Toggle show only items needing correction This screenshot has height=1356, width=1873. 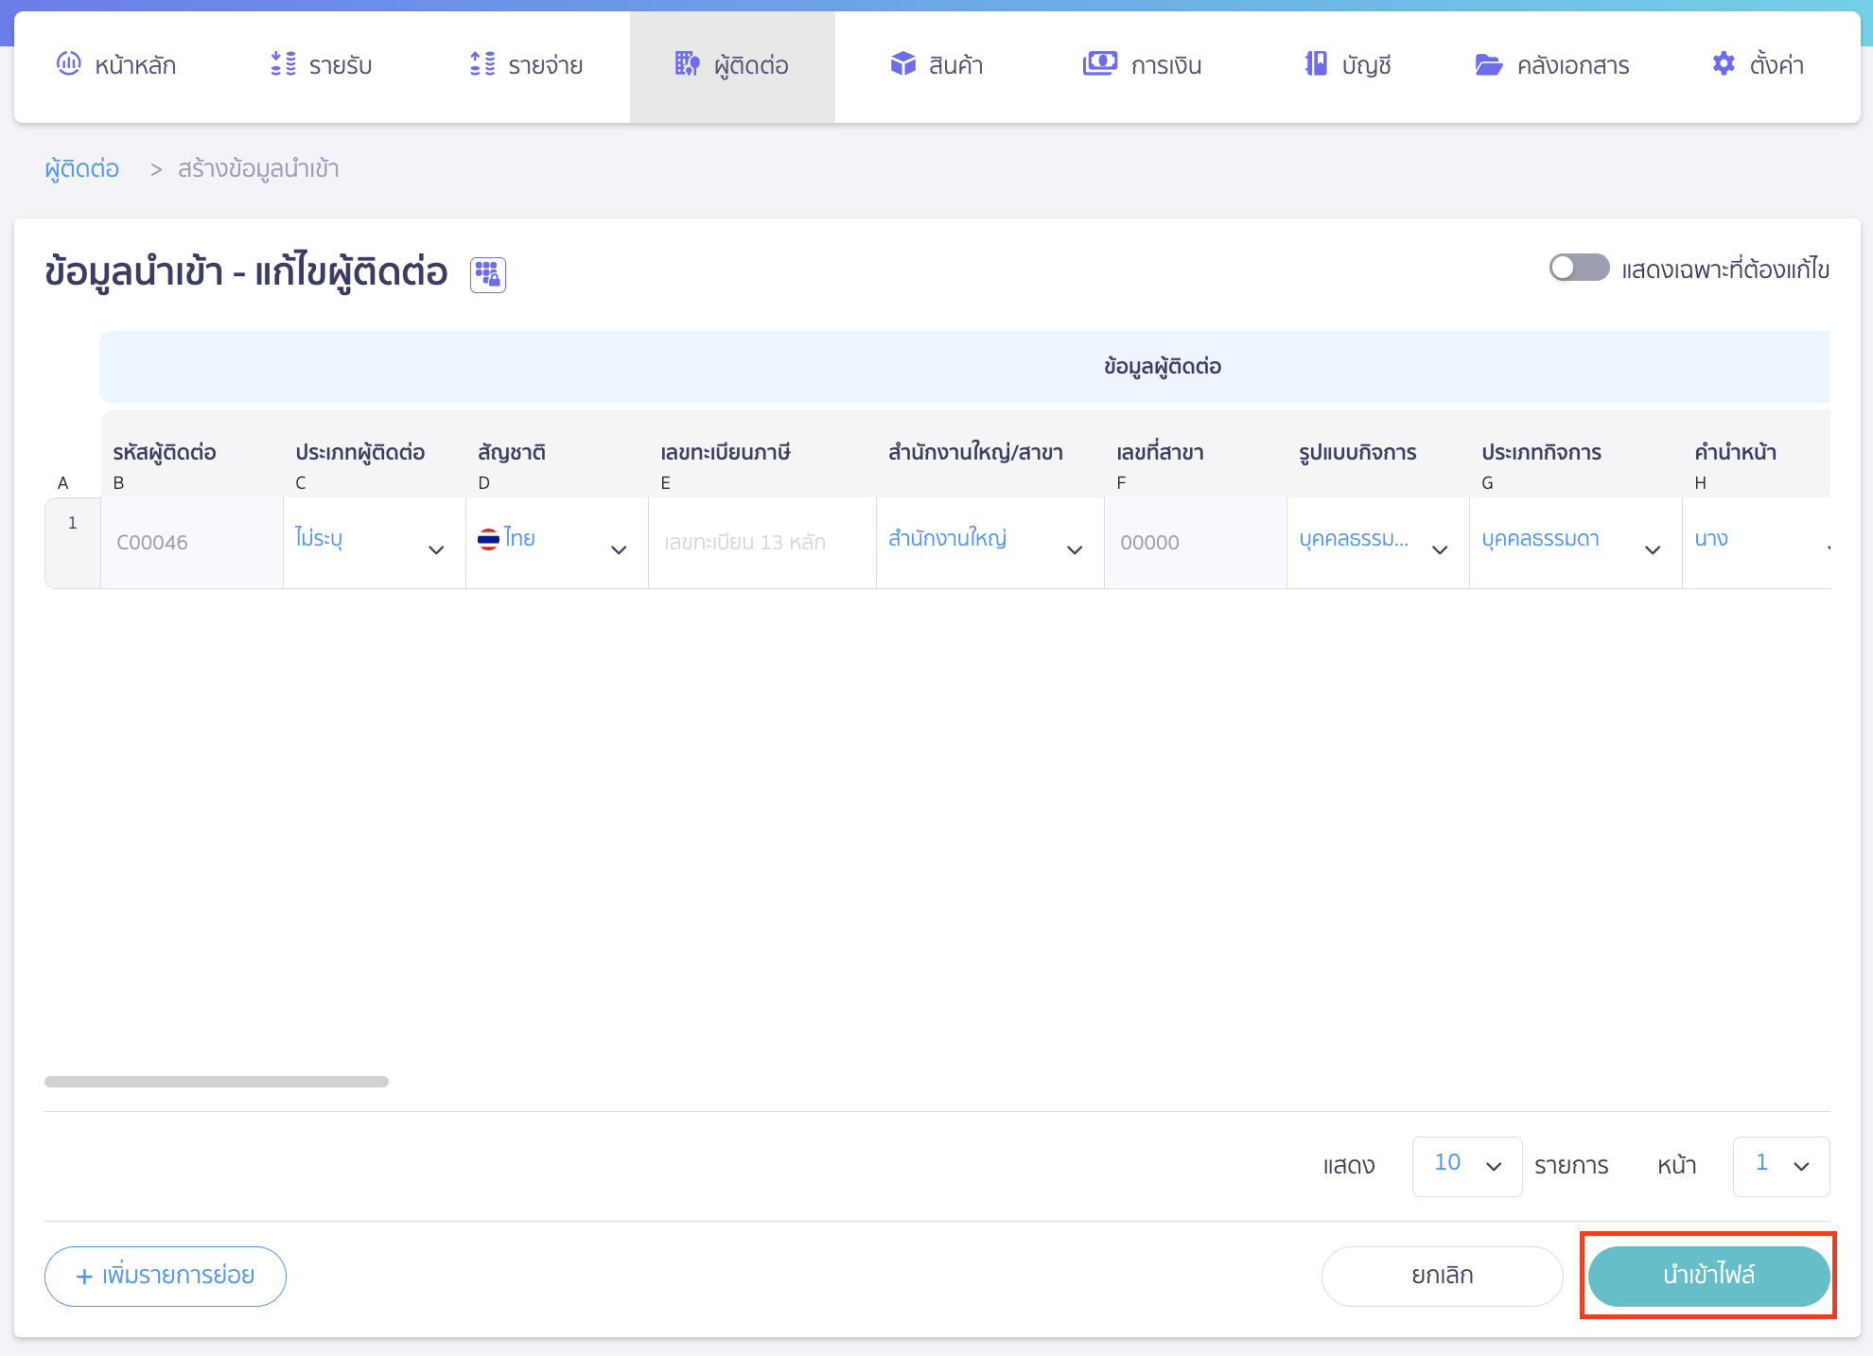pyautogui.click(x=1579, y=268)
